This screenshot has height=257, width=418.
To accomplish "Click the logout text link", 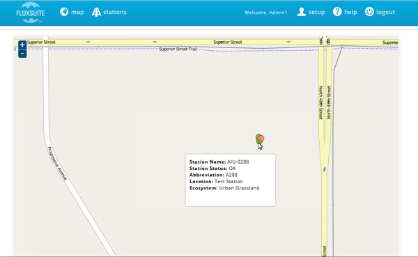I will (x=385, y=12).
